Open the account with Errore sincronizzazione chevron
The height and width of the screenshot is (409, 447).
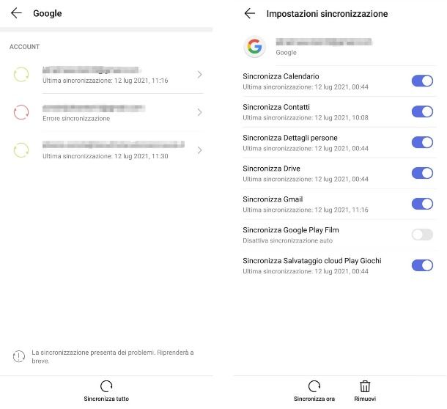point(199,112)
